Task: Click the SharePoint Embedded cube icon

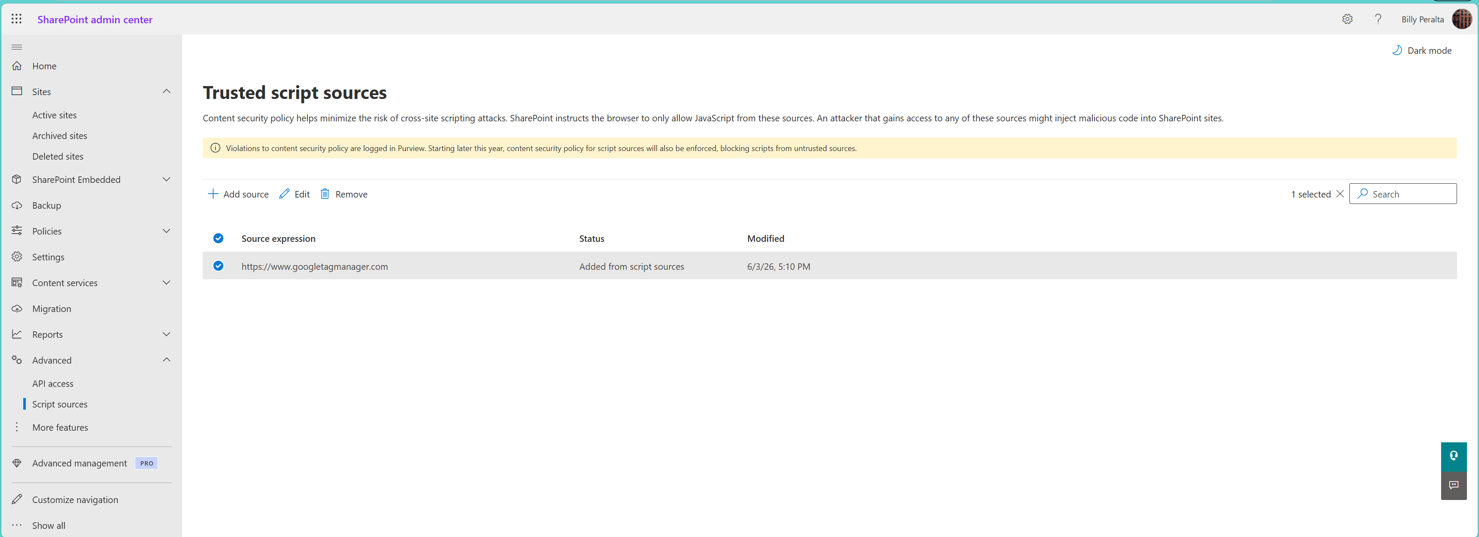Action: 17,179
